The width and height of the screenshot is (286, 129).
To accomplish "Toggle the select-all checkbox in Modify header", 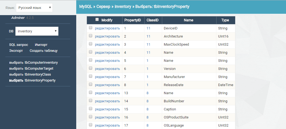I will pos(97,19).
